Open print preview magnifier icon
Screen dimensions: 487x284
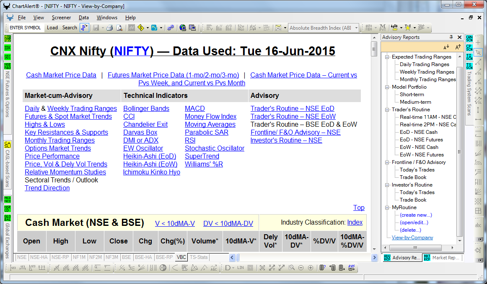[x=119, y=28]
